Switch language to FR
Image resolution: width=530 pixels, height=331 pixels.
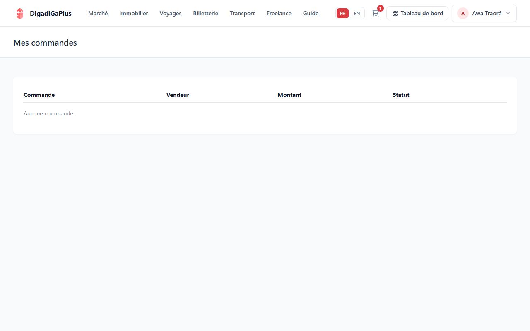pyautogui.click(x=342, y=13)
